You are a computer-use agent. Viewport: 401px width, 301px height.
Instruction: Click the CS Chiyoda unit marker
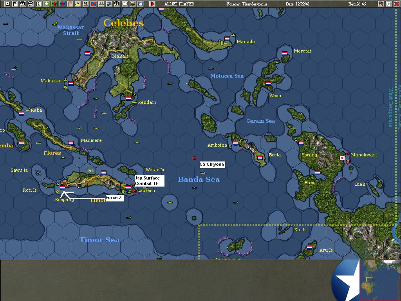[x=194, y=158]
